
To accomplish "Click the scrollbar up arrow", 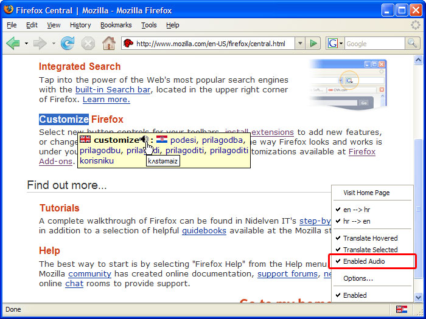I will click(418, 60).
